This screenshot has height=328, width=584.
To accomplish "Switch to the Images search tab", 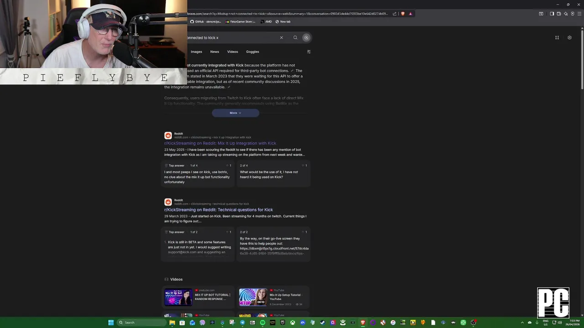I will (x=196, y=51).
